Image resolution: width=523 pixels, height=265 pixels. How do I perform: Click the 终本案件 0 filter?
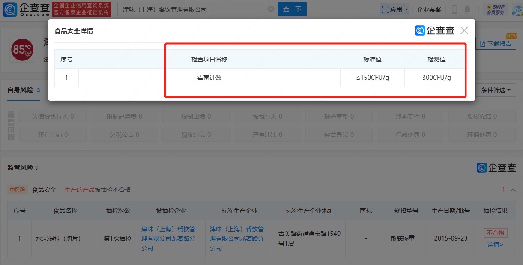coord(410,117)
